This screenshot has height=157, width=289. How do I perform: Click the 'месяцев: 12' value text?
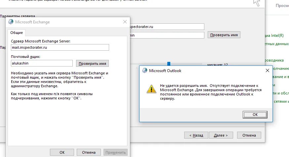point(218,65)
